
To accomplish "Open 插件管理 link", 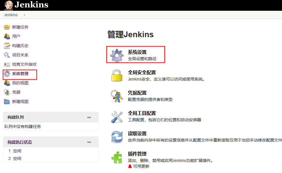I will (x=137, y=154).
